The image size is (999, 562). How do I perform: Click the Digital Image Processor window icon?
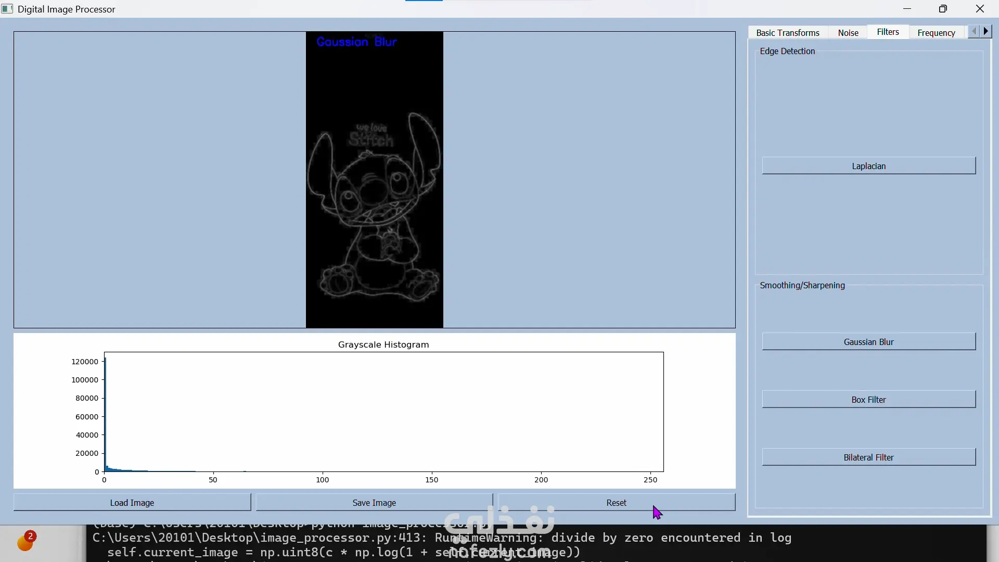pos(7,9)
